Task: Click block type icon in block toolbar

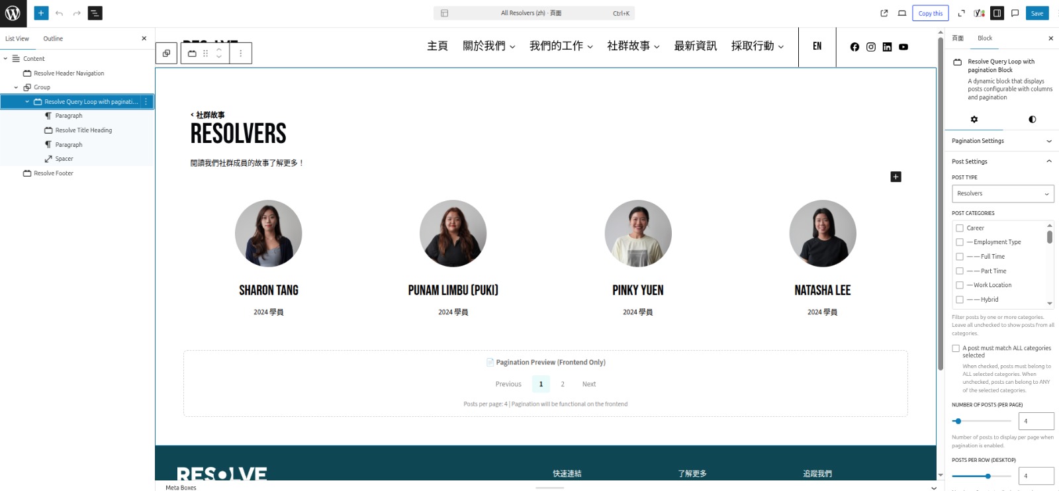Action: (192, 54)
